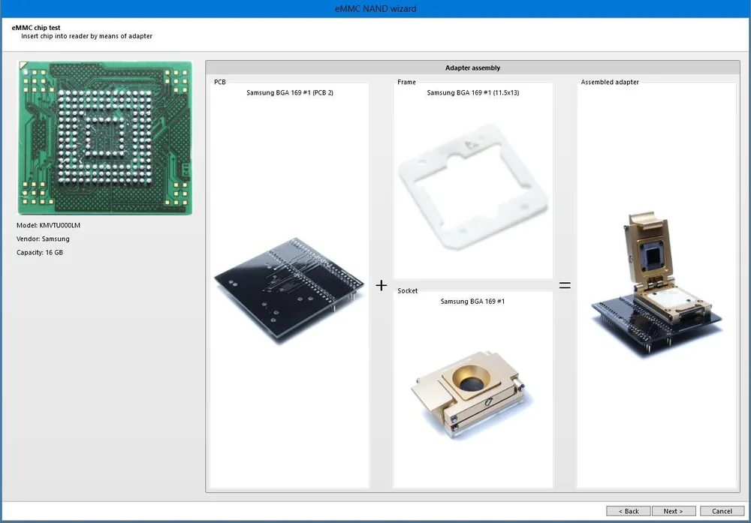Click 'Model: KMVTU000LM' text
Viewport: 751px width, 523px height.
point(48,225)
